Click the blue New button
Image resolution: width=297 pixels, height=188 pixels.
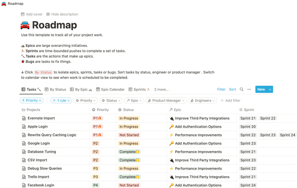[261, 89]
